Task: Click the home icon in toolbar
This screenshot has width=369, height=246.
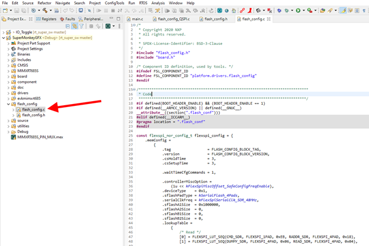Action: tap(234, 11)
